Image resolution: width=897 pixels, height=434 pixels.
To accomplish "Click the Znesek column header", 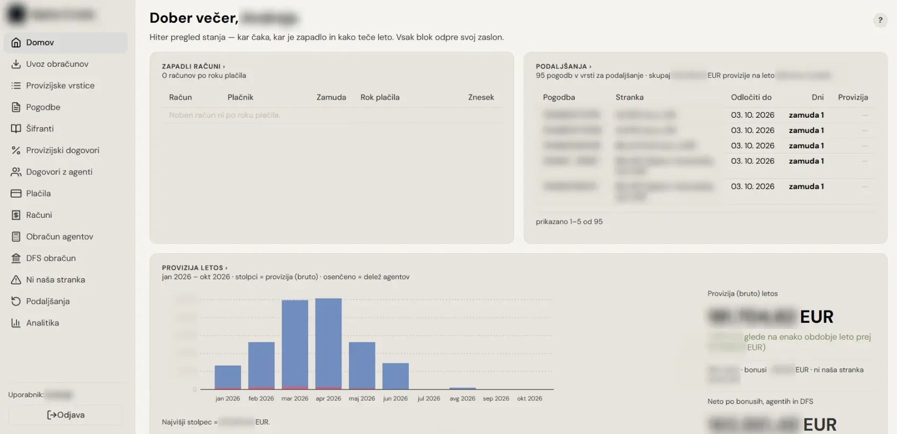I will coord(481,98).
